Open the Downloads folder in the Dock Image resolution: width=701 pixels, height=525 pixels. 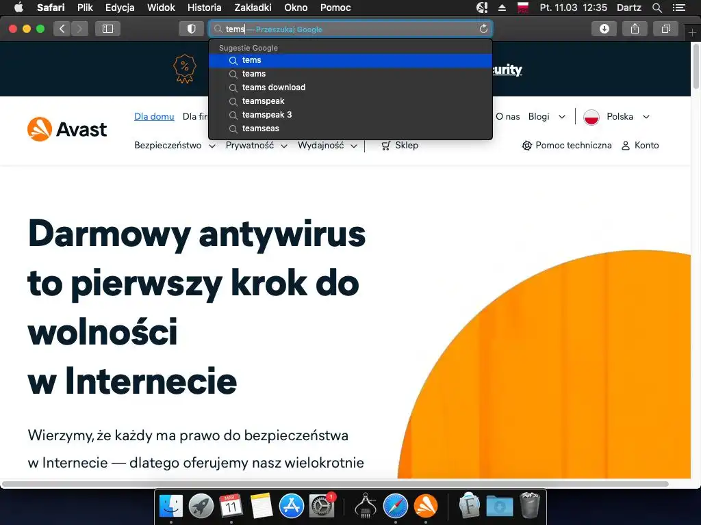click(500, 507)
